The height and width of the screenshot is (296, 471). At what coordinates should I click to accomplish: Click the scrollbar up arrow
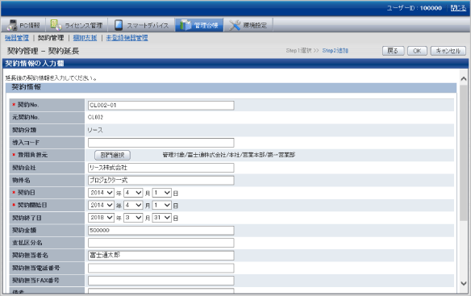coord(464,79)
